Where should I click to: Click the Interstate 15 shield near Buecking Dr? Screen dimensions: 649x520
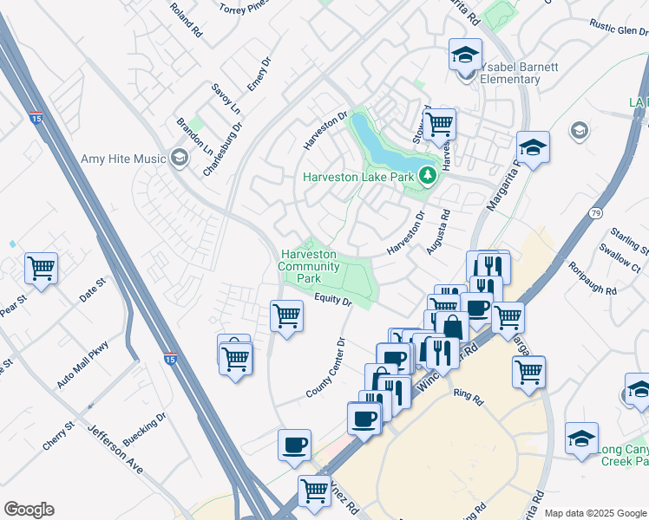(x=171, y=359)
